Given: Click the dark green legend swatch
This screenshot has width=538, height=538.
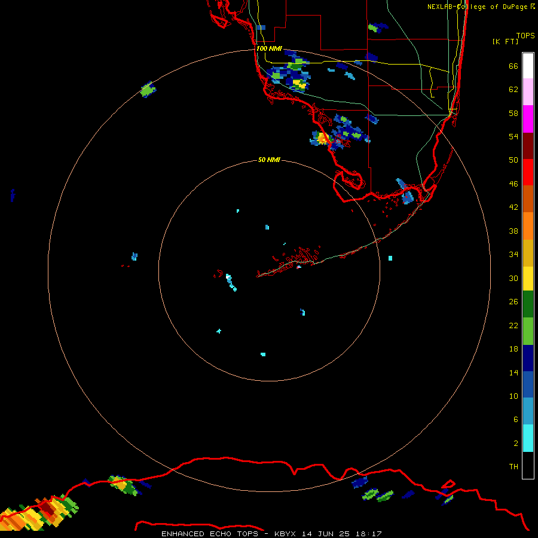Looking at the screenshot, I should click(x=528, y=304).
